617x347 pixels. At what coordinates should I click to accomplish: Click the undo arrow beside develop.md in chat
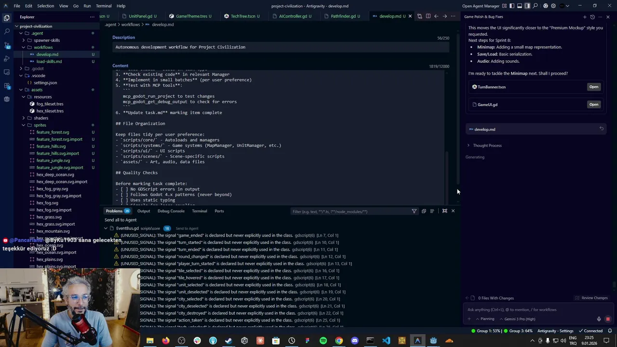601,129
